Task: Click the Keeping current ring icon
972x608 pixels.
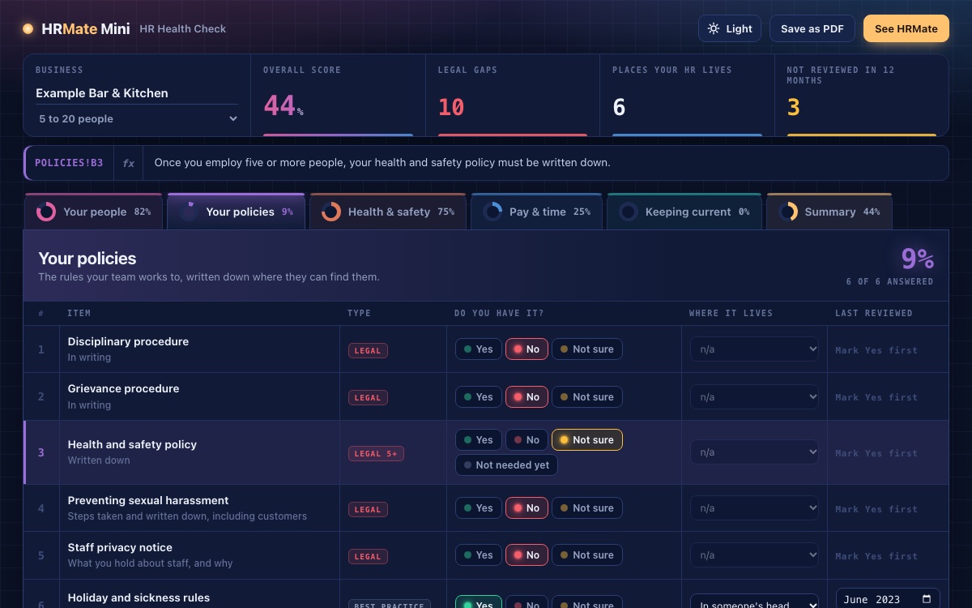Action: click(x=629, y=212)
